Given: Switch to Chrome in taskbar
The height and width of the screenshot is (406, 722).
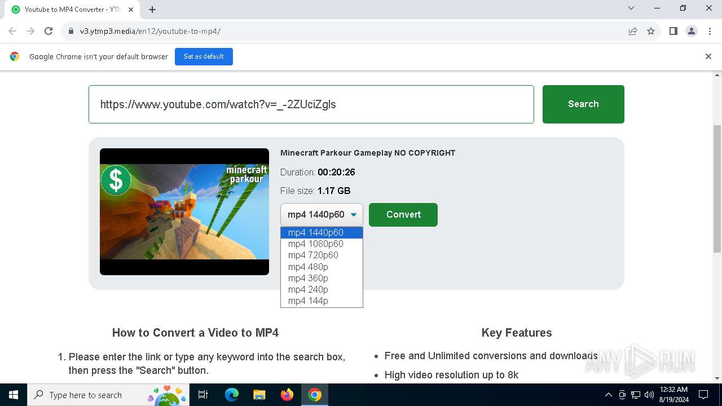Looking at the screenshot, I should 315,395.
